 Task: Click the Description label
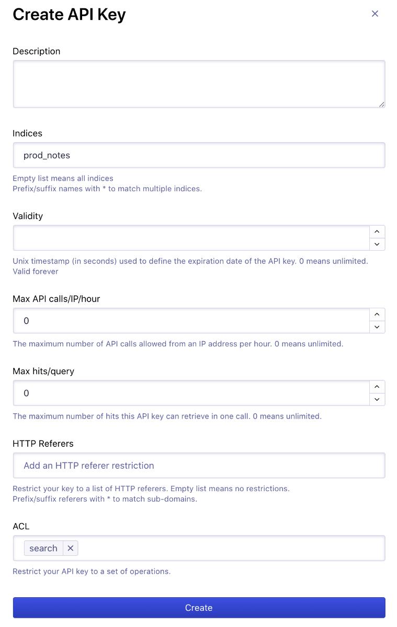click(37, 51)
